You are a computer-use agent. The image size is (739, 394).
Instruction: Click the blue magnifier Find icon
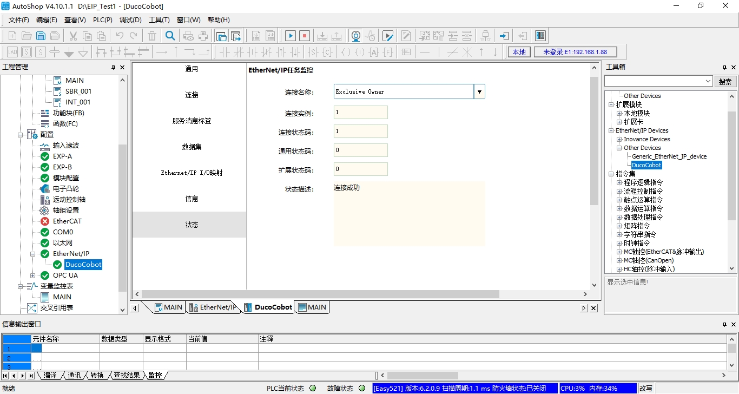[170, 36]
